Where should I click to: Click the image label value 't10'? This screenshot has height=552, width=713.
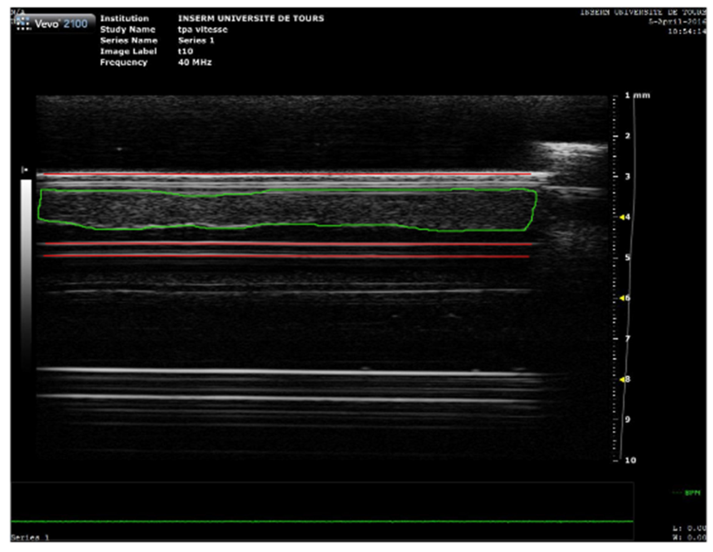click(185, 51)
